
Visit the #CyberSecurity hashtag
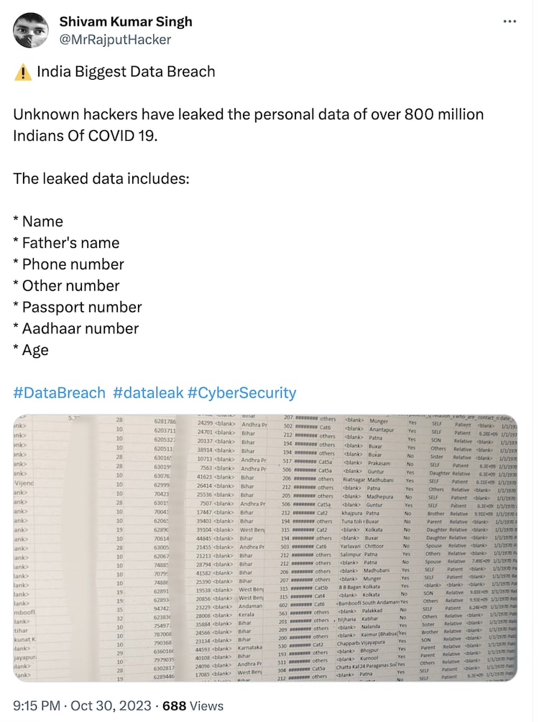[x=241, y=392]
